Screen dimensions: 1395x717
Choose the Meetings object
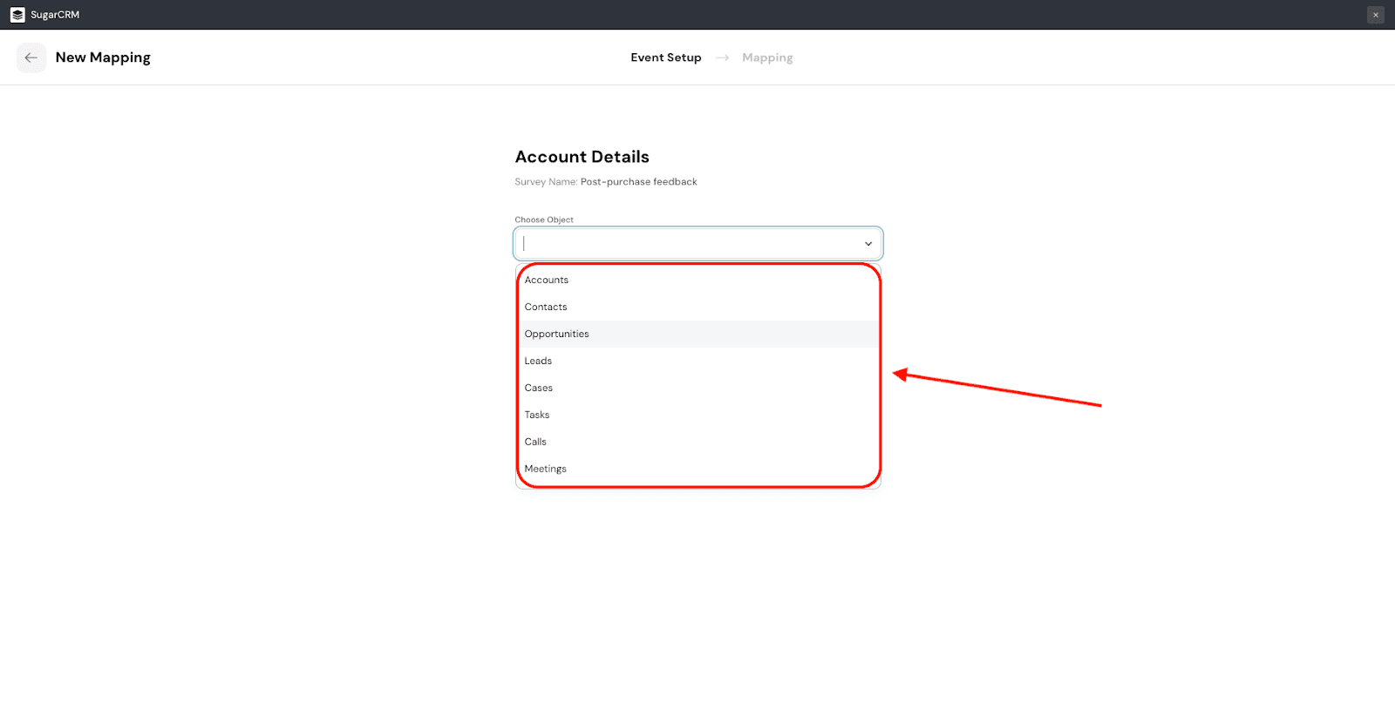tap(546, 469)
